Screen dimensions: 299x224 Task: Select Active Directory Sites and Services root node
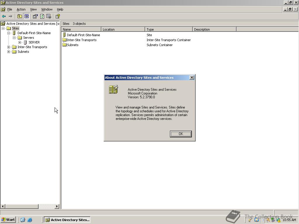[x=33, y=24]
